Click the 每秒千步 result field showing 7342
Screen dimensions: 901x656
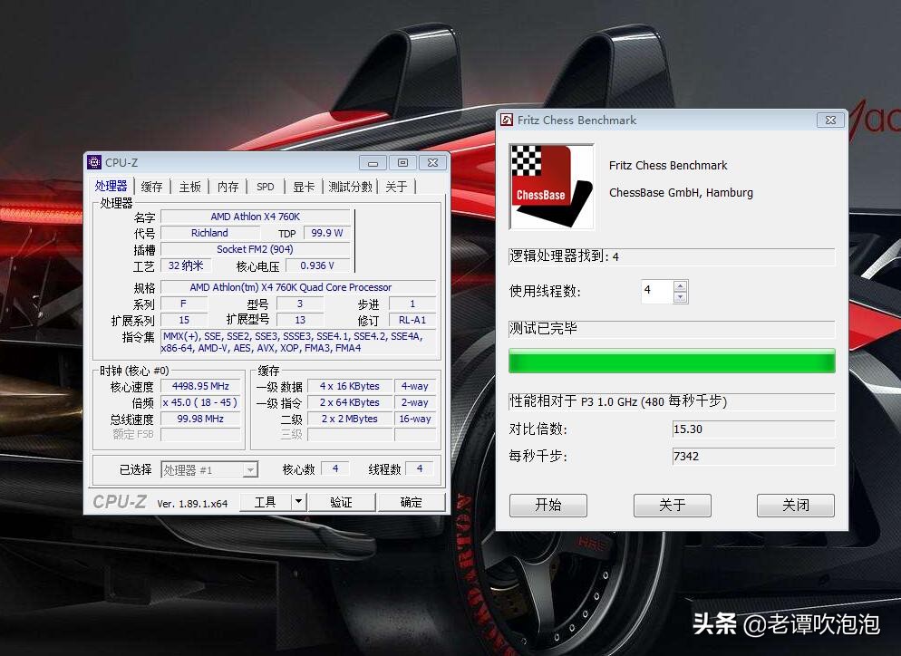click(752, 456)
